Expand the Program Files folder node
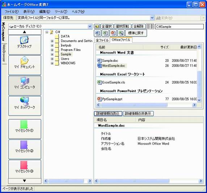 point(52,50)
